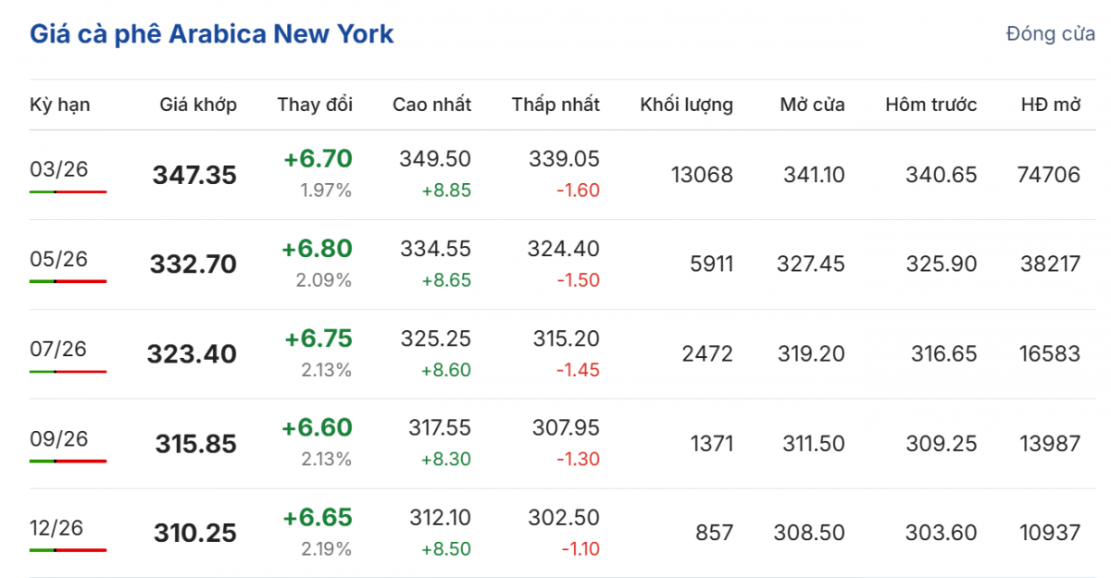Screen dimensions: 1111x578
Task: Open the 09/26 contract term
Action: tap(58, 438)
